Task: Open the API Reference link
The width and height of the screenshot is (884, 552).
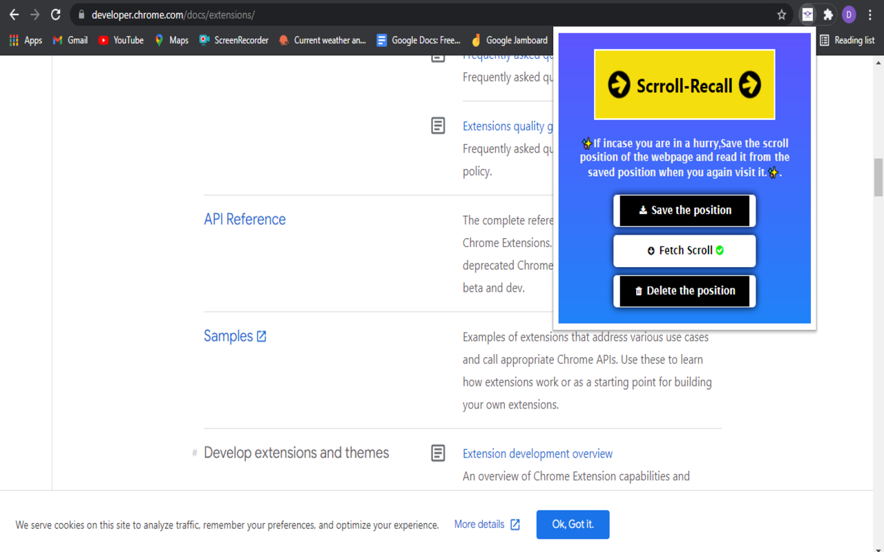Action: pyautogui.click(x=244, y=219)
